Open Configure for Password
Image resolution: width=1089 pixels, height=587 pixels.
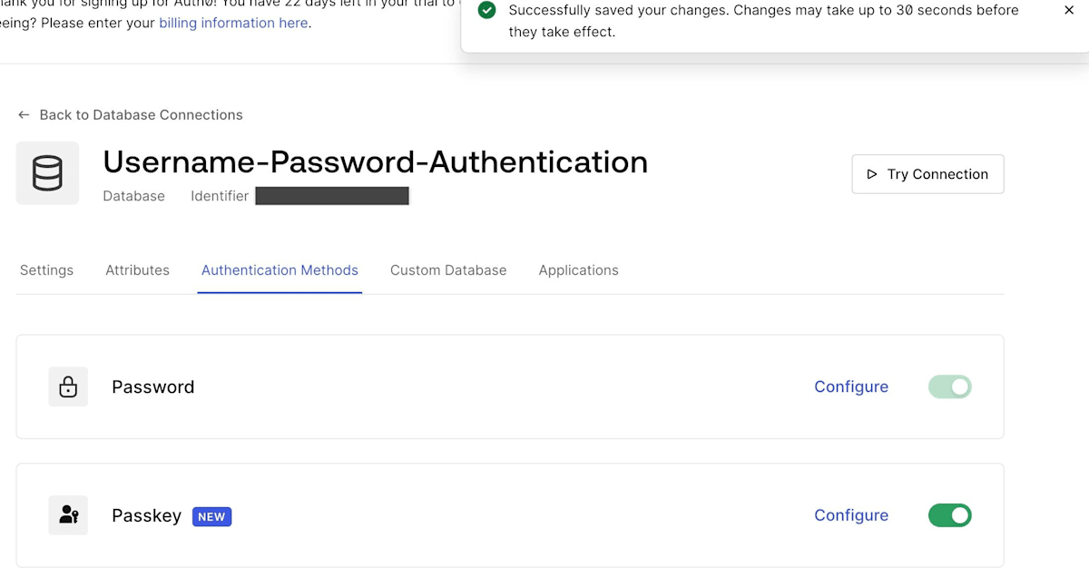pyautogui.click(x=851, y=386)
